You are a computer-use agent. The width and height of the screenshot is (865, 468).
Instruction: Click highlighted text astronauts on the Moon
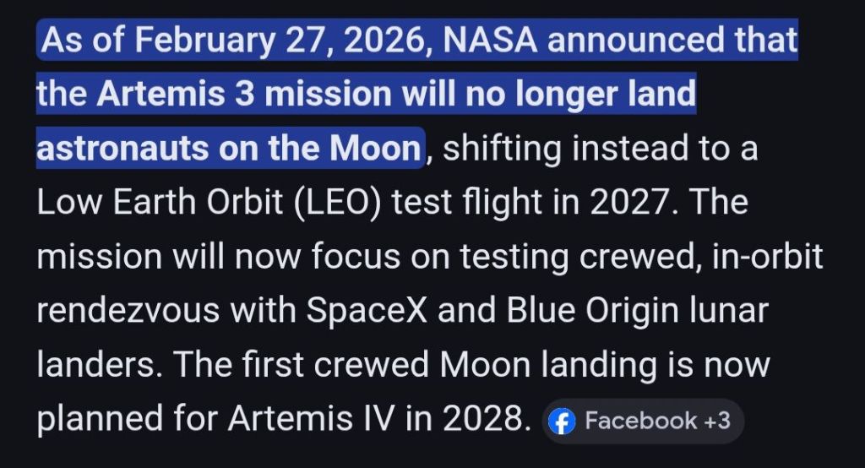[228, 149]
